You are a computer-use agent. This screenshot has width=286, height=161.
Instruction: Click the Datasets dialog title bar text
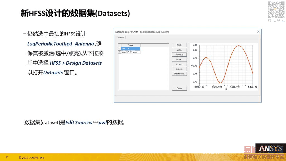[142, 32]
